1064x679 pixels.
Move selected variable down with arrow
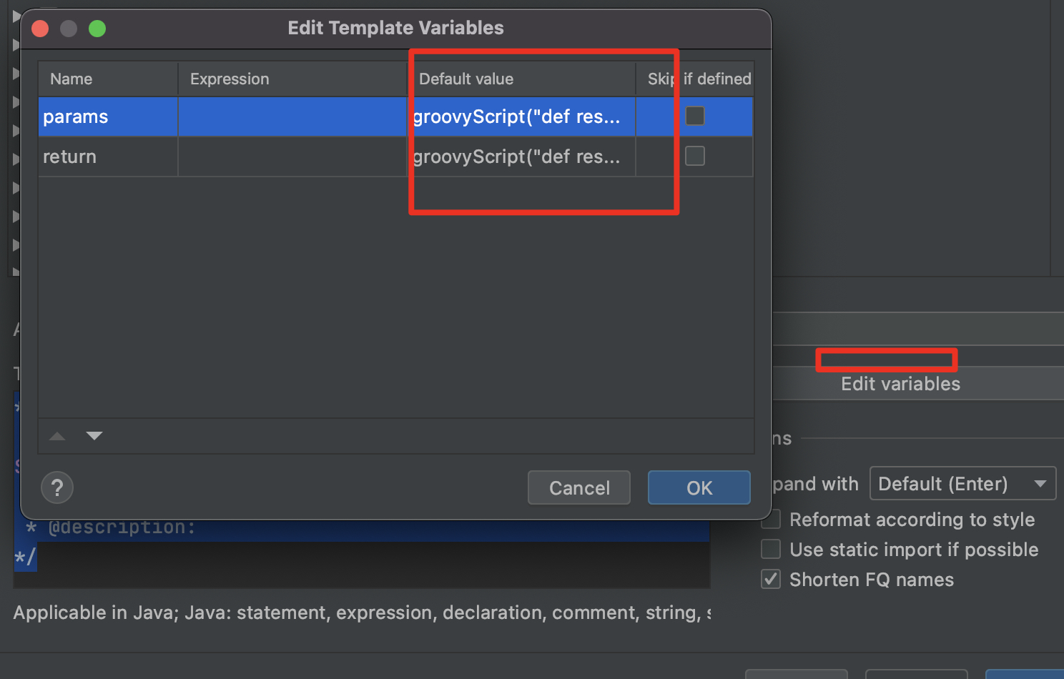pyautogui.click(x=94, y=436)
